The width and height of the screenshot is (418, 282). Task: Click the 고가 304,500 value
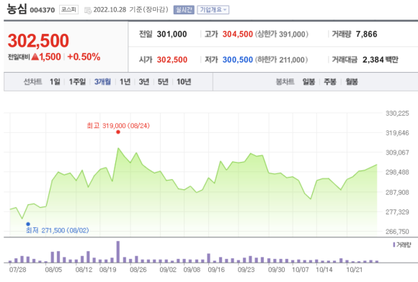point(238,34)
